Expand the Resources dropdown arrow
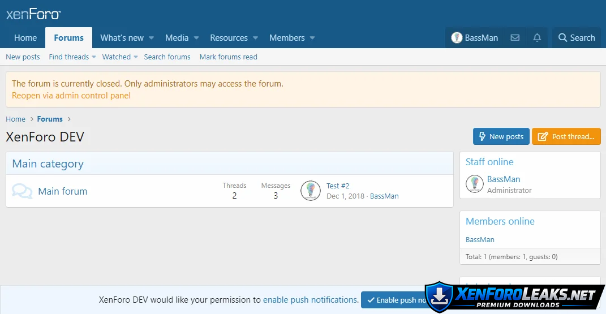 tap(255, 38)
